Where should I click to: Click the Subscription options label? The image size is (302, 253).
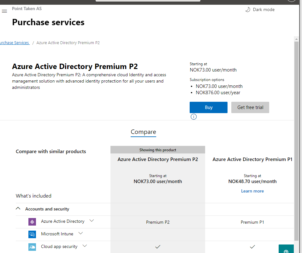[x=207, y=80]
